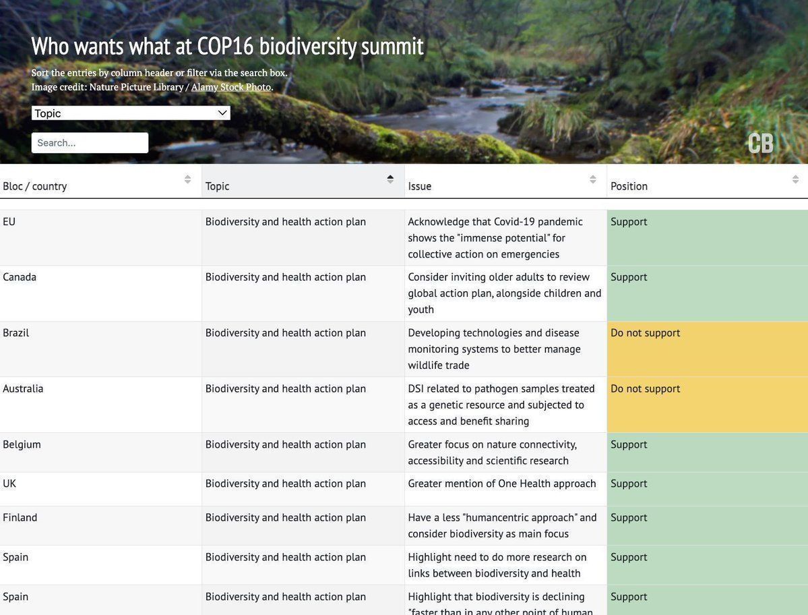Sort by Issue column arrows icon
Screen dimensions: 808x615
592,179
